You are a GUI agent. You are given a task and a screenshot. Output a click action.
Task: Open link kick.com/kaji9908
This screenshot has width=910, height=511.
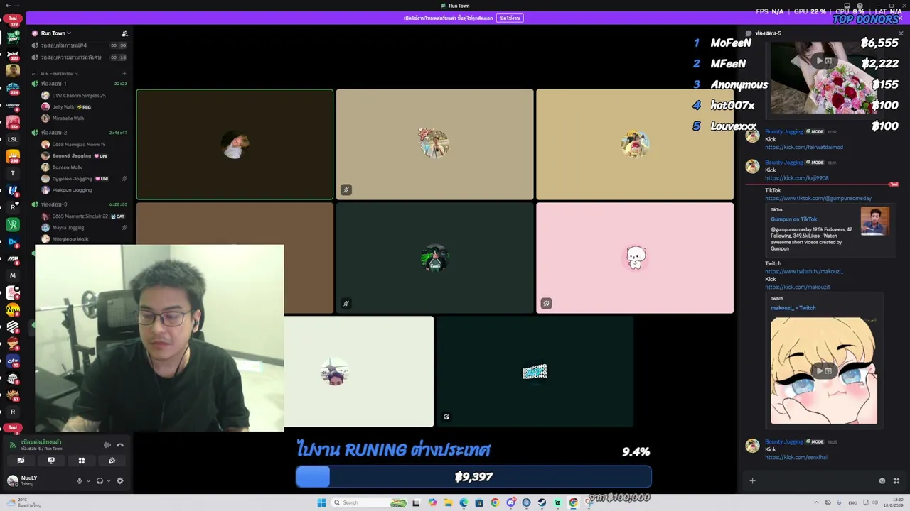pyautogui.click(x=797, y=178)
